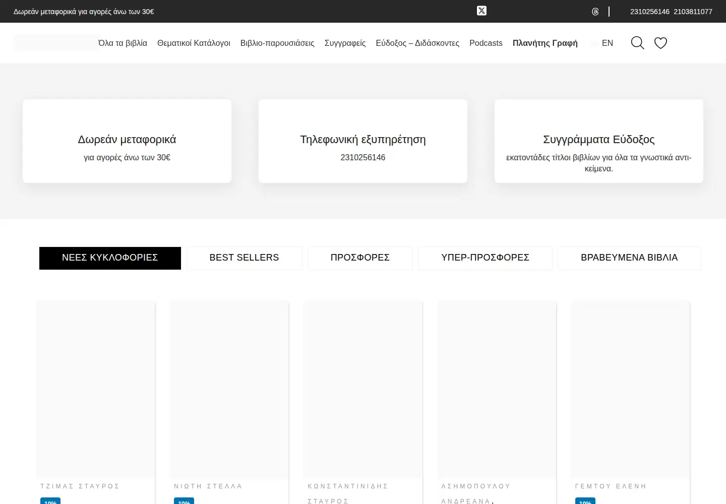Click the Συγγράμματα Εύδοξος info card

point(599,141)
